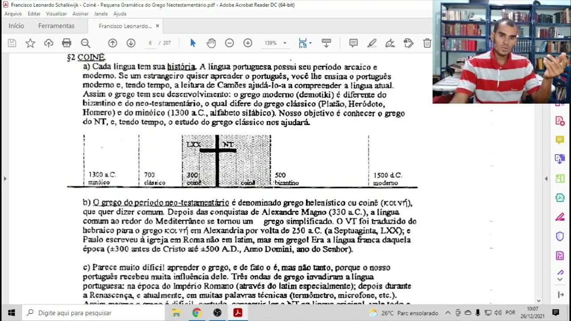Change the POR keyboard language indicator
This screenshot has height=321, width=571.
(x=510, y=313)
